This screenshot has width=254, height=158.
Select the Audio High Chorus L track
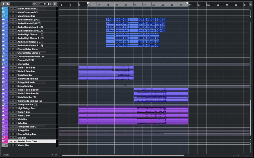coord(32,35)
